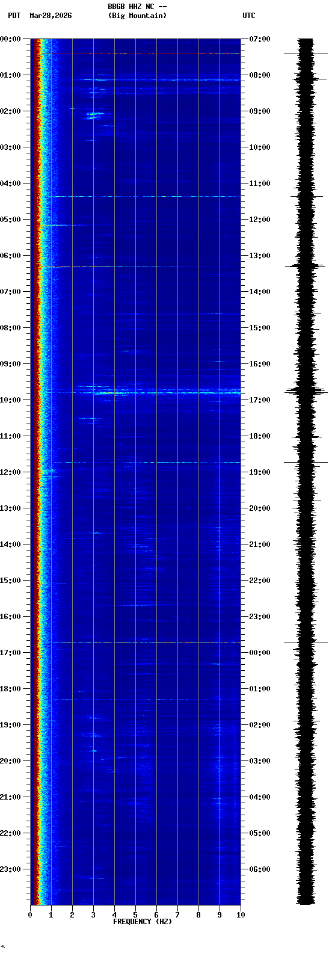Select the '22:00' PDT axis time label
The width and height of the screenshot is (332, 953).
[x=10, y=833]
